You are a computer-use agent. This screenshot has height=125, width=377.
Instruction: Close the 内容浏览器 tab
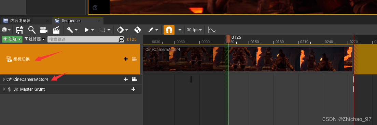point(47,21)
